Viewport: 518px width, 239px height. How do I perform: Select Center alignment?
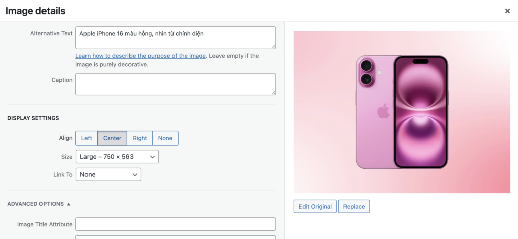[112, 138]
